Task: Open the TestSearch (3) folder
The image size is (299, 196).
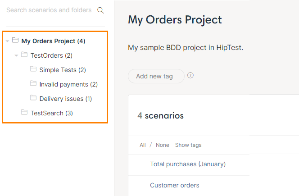Action: coord(51,113)
